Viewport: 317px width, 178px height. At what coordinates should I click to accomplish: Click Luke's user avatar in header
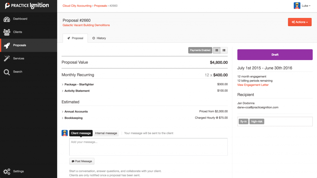pos(297,6)
